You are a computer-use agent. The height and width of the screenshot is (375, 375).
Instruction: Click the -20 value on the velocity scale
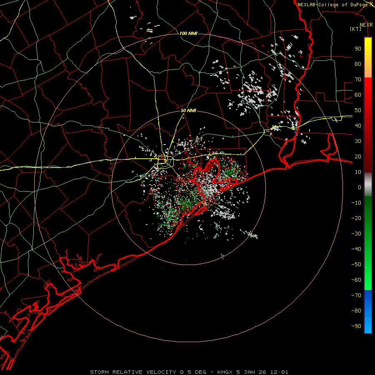click(x=356, y=218)
